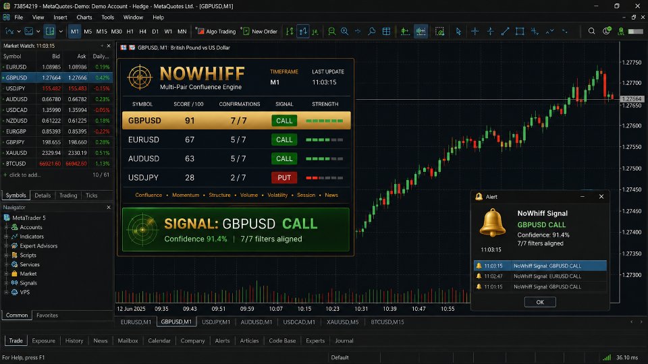Click the zoom in chart icon
This screenshot has width=648, height=364.
click(345, 32)
